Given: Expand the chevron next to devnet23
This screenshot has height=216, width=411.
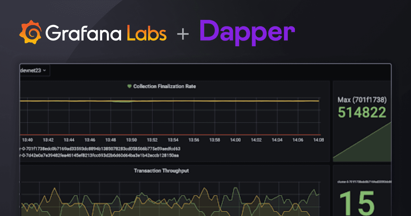Looking at the screenshot, I should [x=45, y=70].
